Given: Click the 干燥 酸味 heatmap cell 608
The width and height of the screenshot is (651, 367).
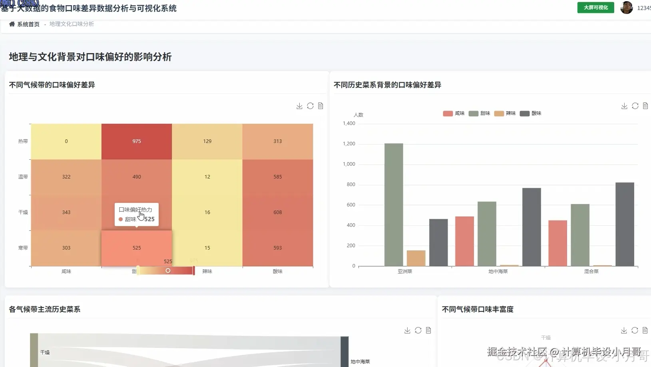Looking at the screenshot, I should pyautogui.click(x=278, y=212).
